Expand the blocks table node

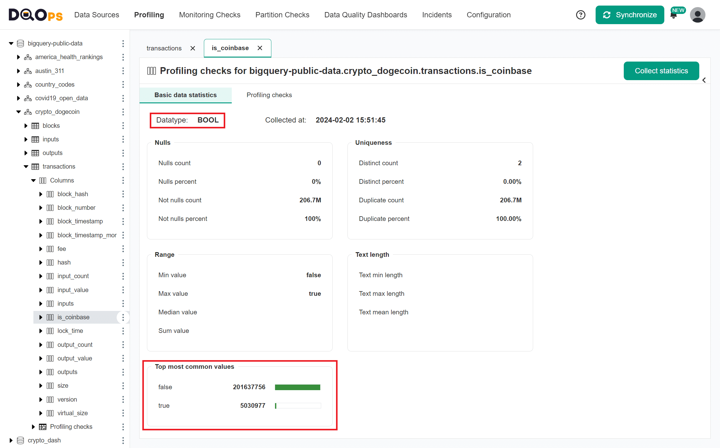pyautogui.click(x=26, y=126)
